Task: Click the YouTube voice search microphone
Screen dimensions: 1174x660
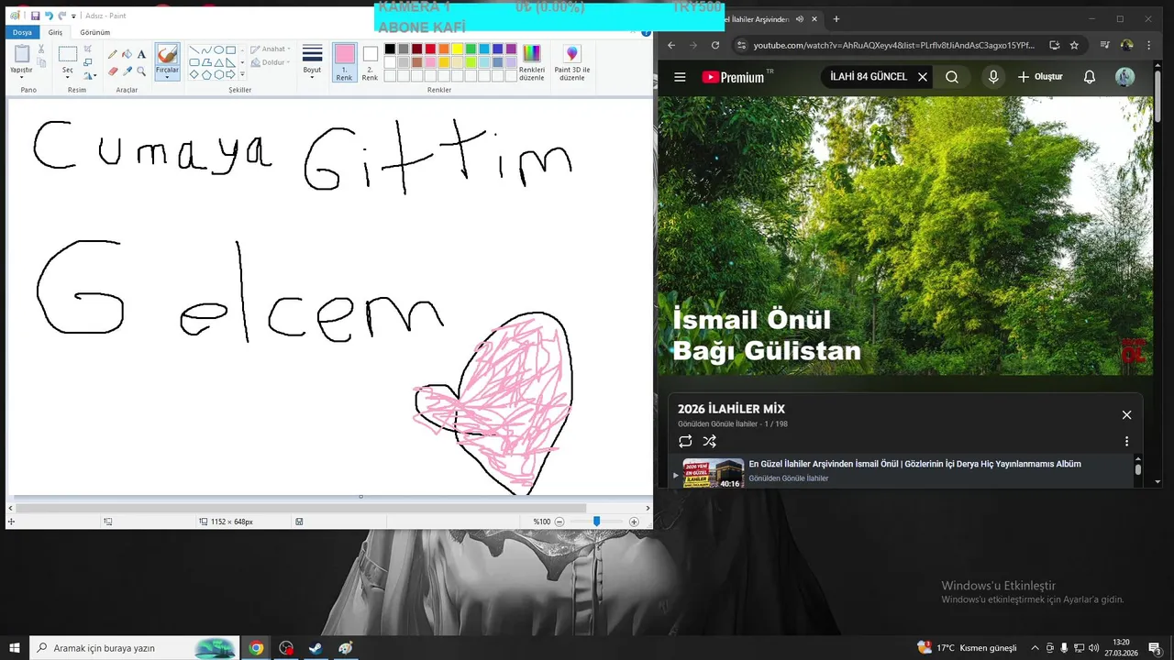Action: [x=993, y=77]
